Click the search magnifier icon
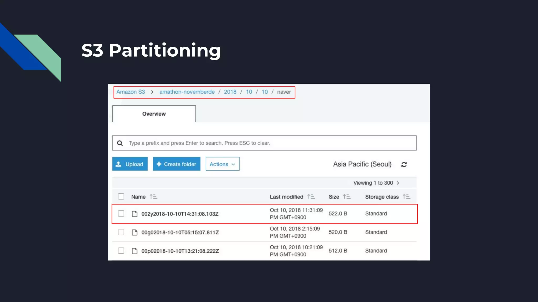The height and width of the screenshot is (302, 538). (120, 143)
